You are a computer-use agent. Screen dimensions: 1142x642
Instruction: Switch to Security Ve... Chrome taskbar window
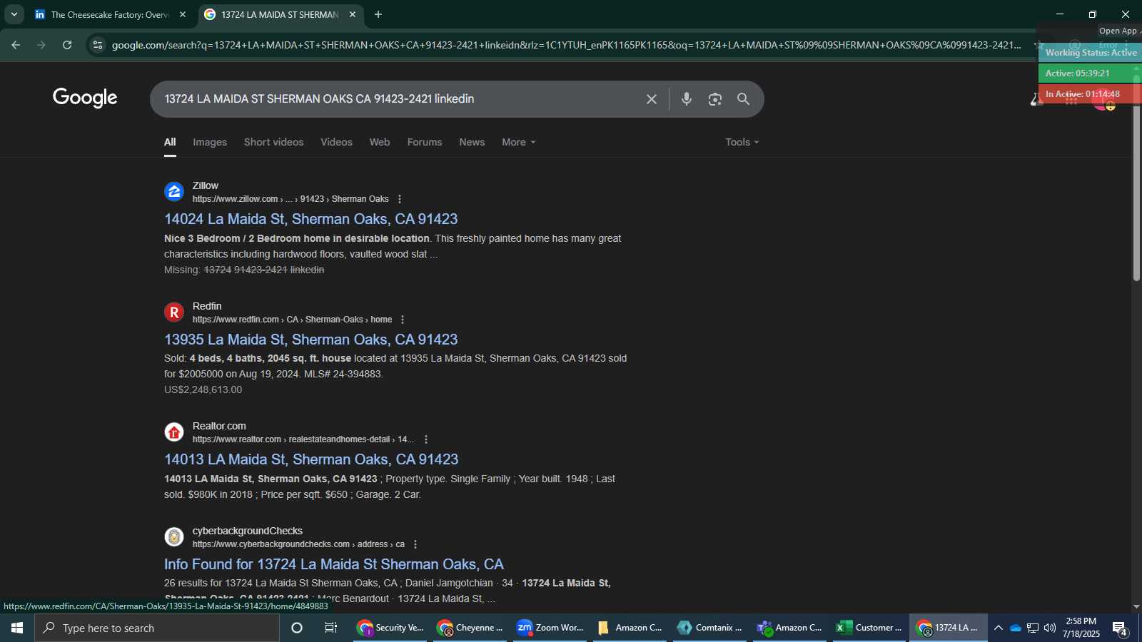pos(390,628)
